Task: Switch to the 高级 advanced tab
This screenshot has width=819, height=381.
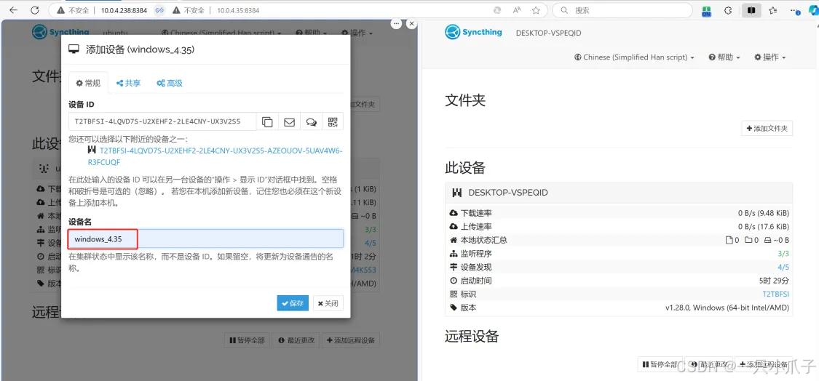Action: [x=169, y=83]
